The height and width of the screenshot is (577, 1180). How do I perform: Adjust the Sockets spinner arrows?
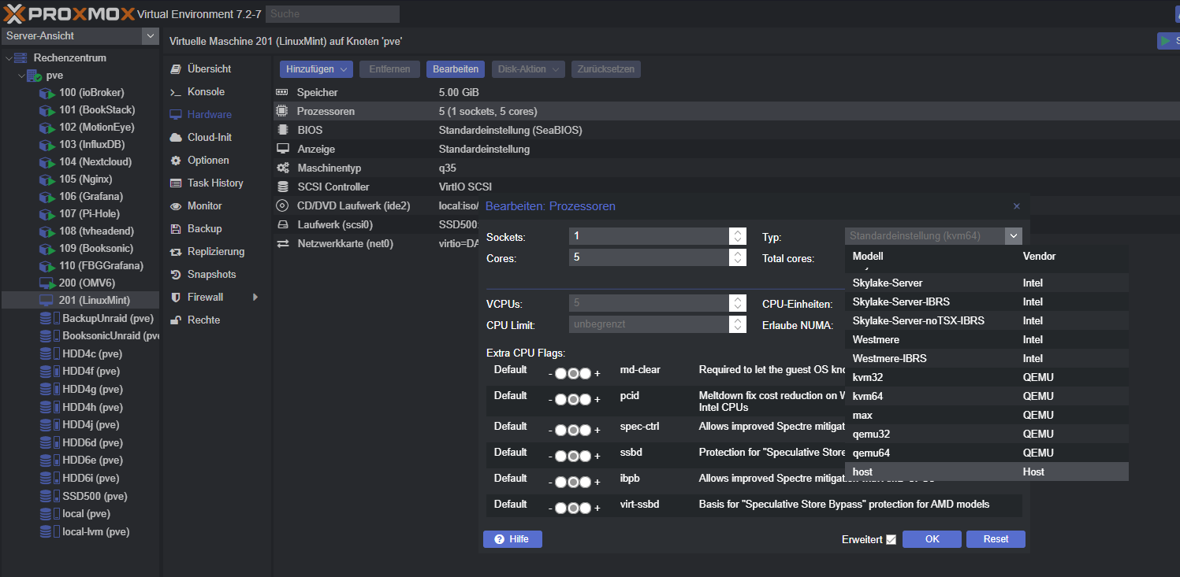coord(738,236)
